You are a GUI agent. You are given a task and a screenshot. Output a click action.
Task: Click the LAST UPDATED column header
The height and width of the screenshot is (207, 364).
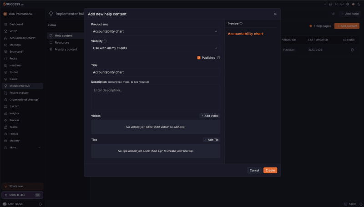click(318, 40)
